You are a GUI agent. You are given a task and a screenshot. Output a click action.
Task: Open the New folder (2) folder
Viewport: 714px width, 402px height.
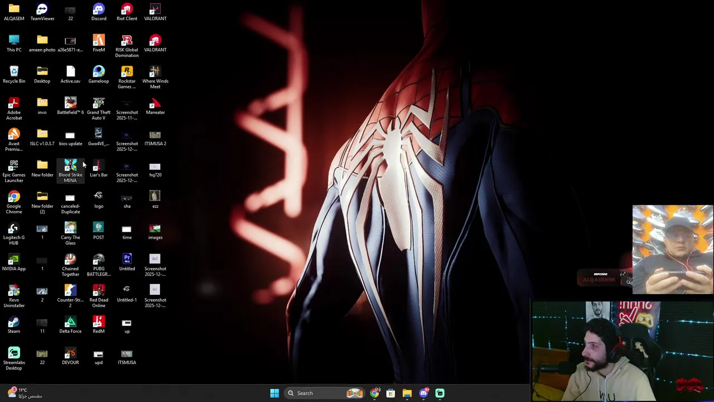42,202
